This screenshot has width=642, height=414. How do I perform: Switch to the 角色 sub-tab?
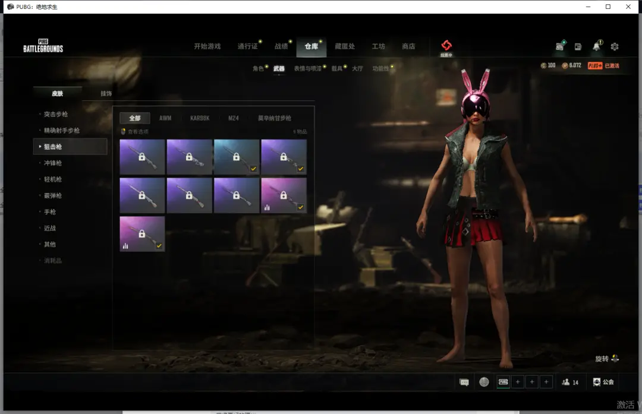[x=258, y=68]
